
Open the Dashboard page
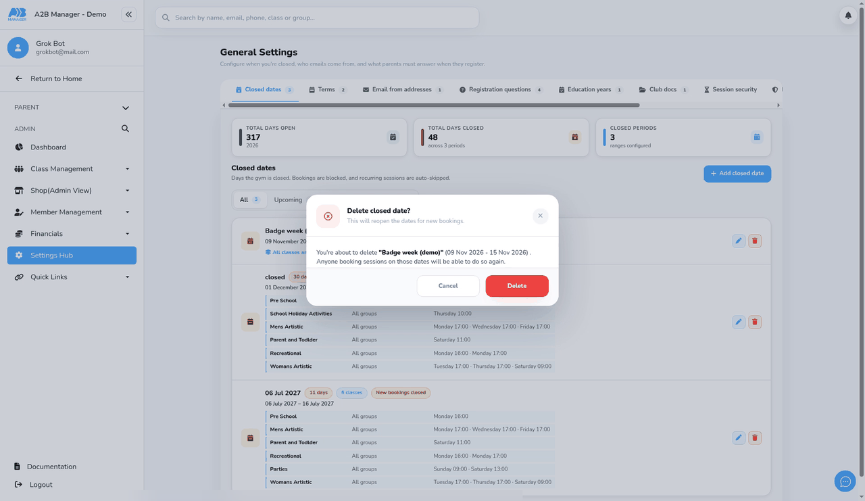point(72,147)
